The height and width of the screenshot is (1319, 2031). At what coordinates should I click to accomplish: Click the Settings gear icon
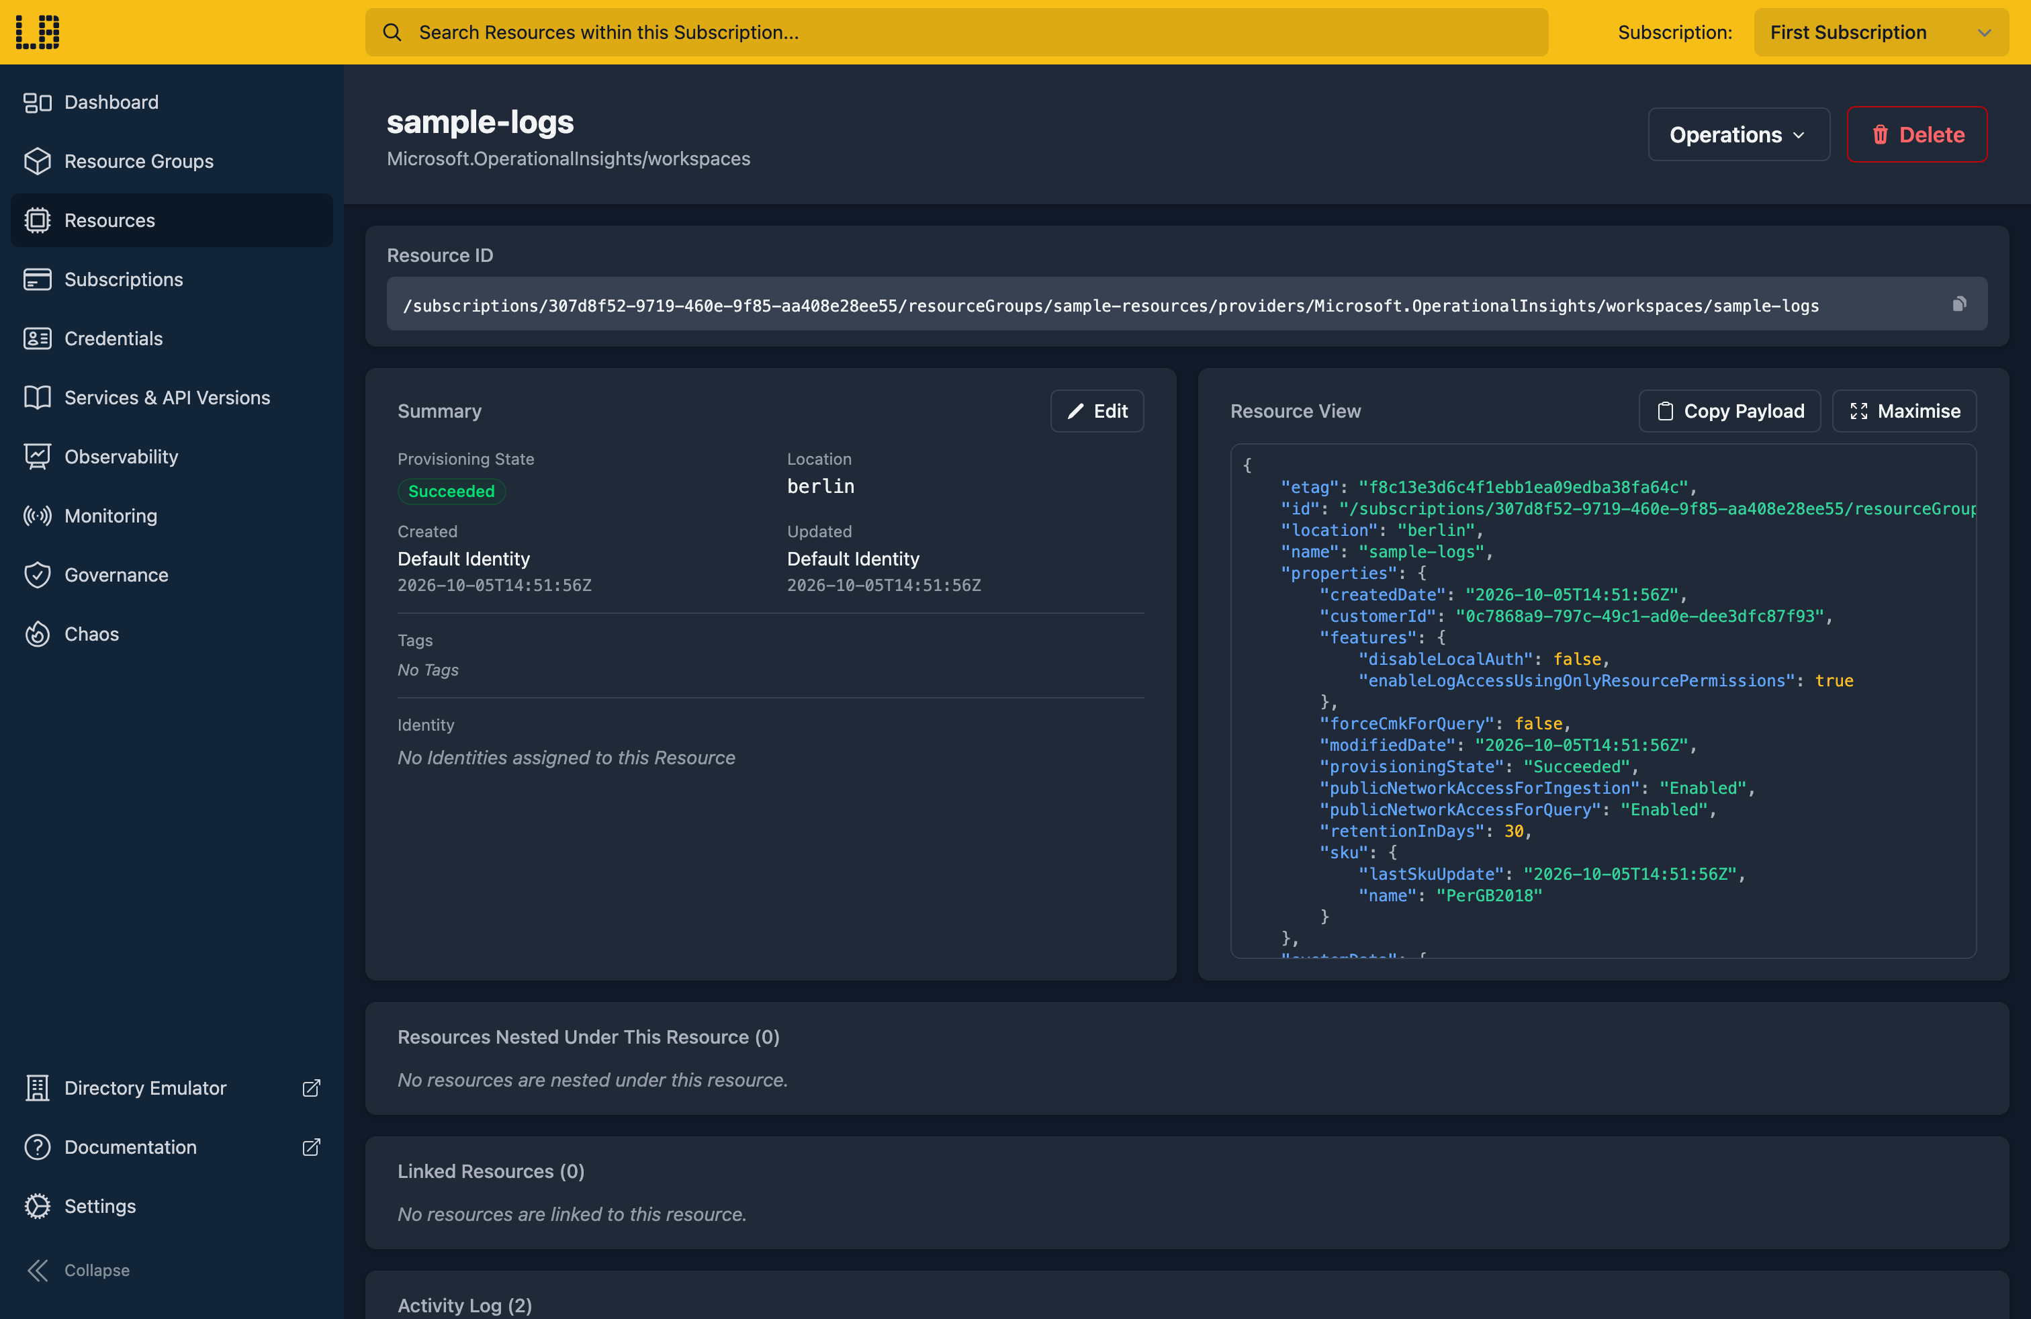(x=38, y=1206)
